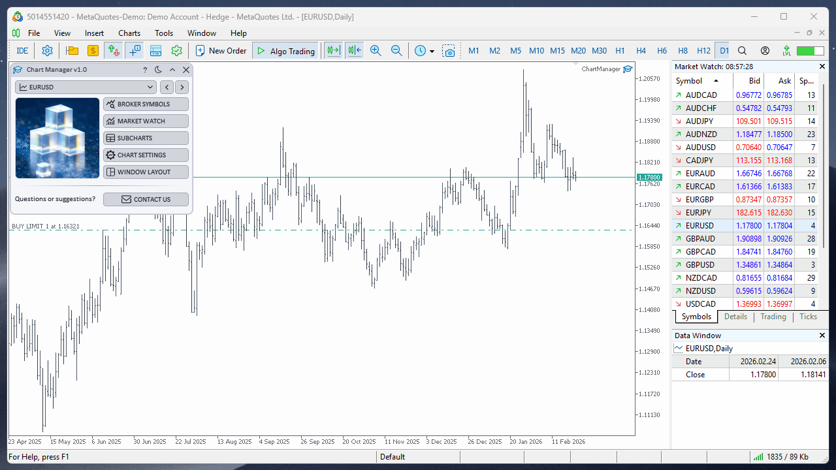
Task: Toggle auto scroll to latest bar
Action: coord(332,50)
